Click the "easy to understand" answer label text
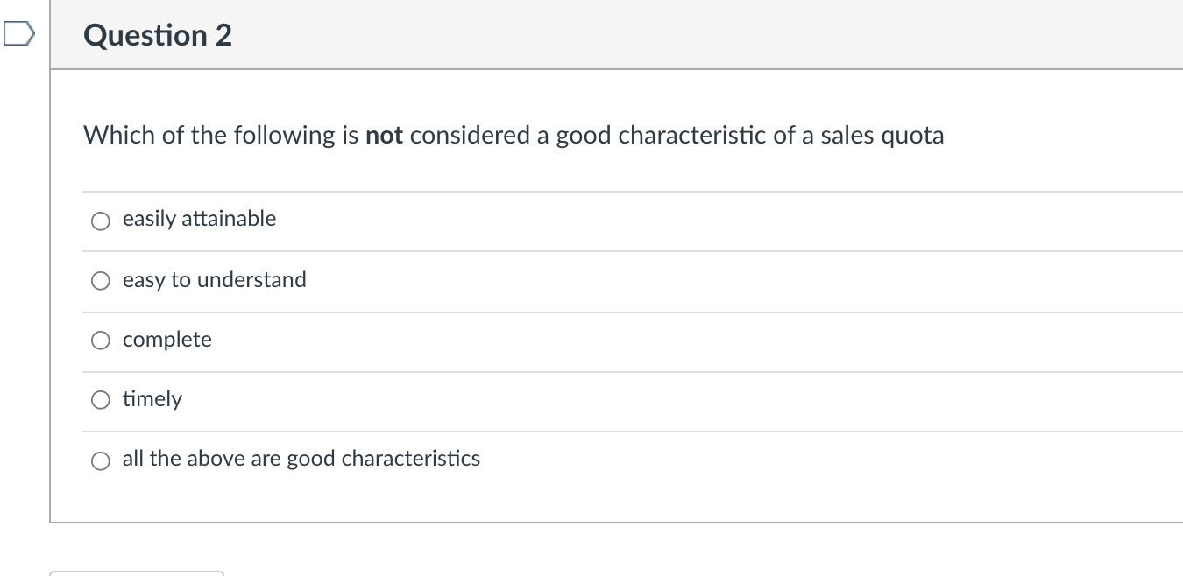The image size is (1183, 576). [214, 280]
